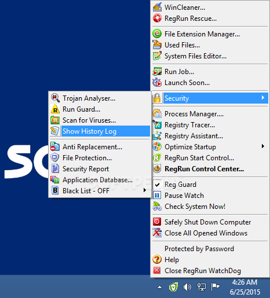
Task: Click the WinCleaner broom icon
Action: [157, 8]
